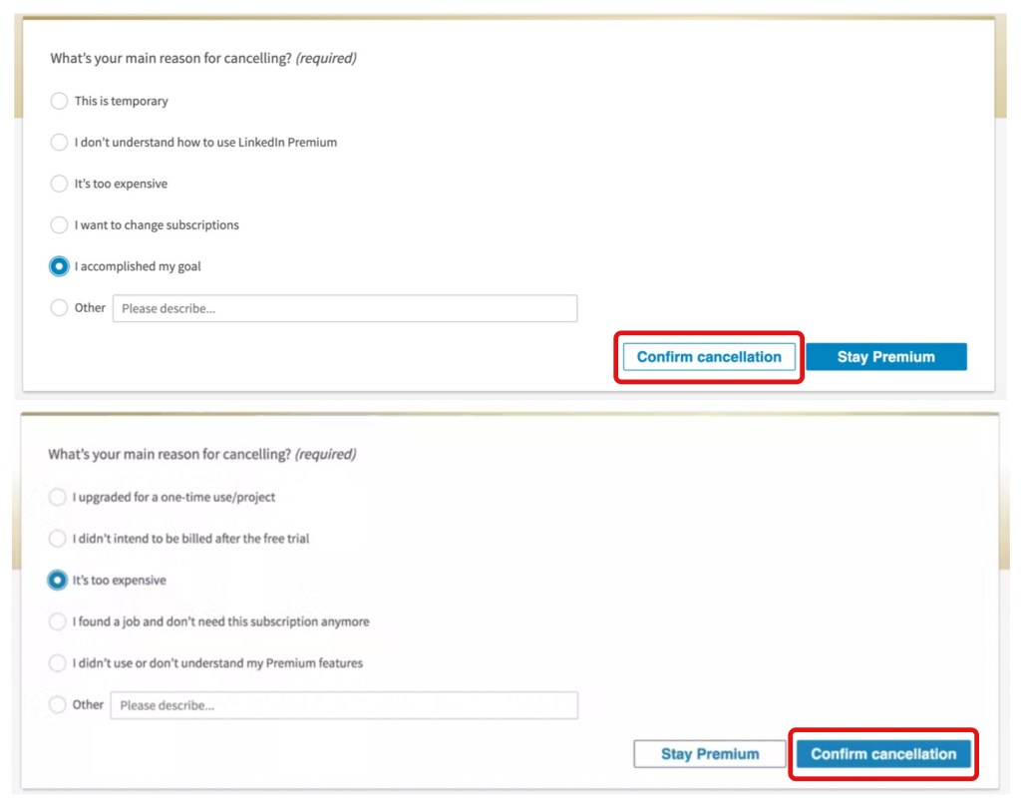Select "I didn't use or don't understand my Premium features"

tap(57, 662)
